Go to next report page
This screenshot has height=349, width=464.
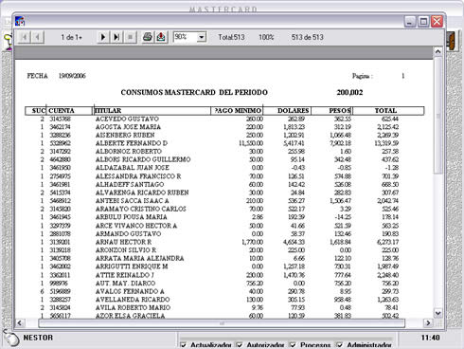pyautogui.click(x=102, y=37)
